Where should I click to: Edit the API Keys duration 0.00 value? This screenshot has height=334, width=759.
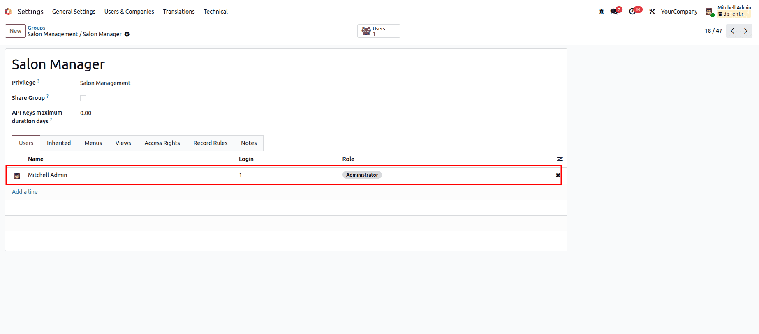(86, 113)
